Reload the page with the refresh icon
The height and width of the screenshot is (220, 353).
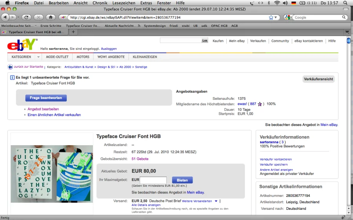tap(26, 17)
